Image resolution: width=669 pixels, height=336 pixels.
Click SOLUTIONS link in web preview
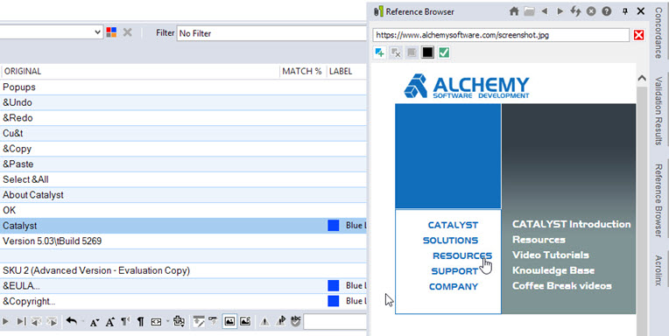[x=450, y=241]
